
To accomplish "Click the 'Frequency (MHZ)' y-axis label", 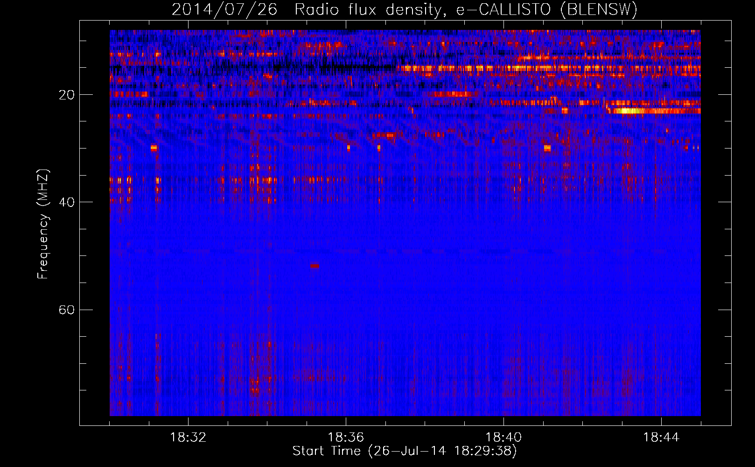I will (x=43, y=224).
